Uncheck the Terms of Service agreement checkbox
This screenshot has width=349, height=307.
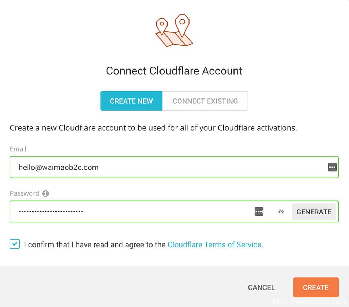(x=15, y=244)
